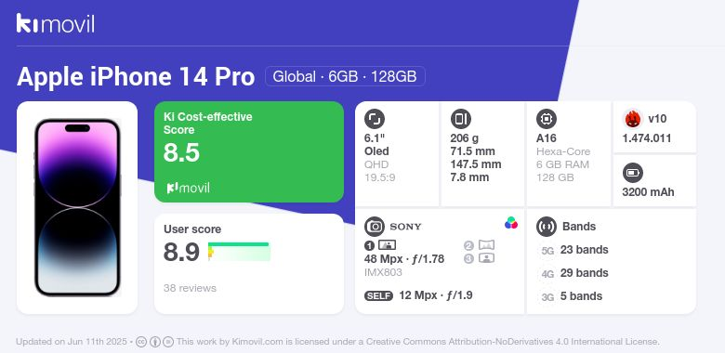Click the iPhone 14 Pro image
Image resolution: width=725 pixels, height=353 pixels.
click(x=77, y=207)
